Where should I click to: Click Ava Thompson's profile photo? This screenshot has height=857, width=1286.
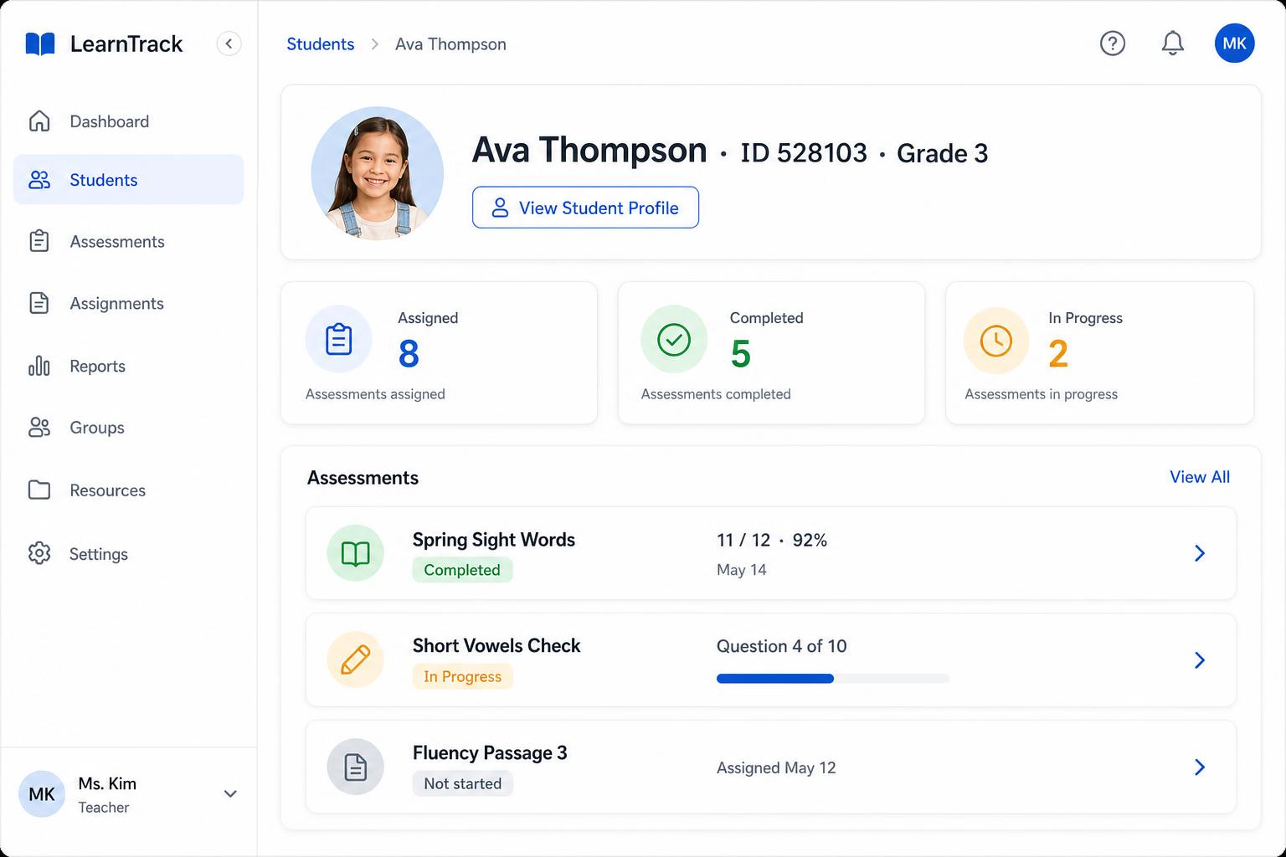[377, 173]
